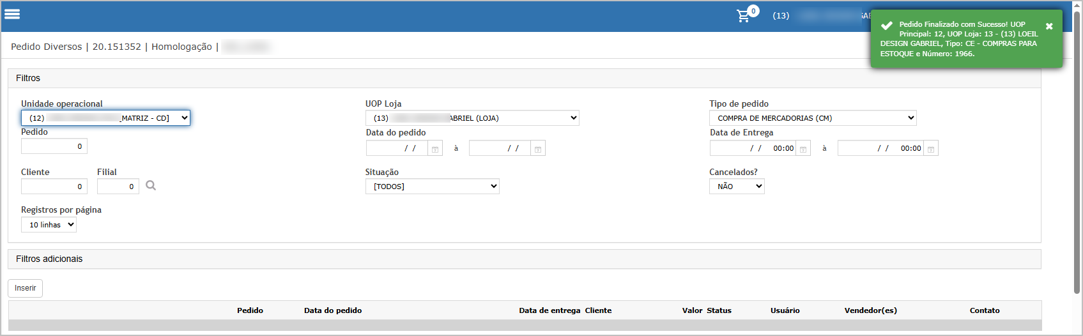Expand the Filtros adicionais section
Viewport: 1083px width, 336px height.
click(x=524, y=259)
